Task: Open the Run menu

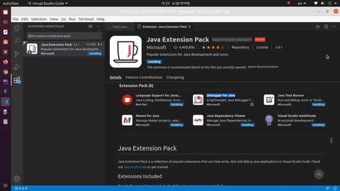Action: (72, 19)
